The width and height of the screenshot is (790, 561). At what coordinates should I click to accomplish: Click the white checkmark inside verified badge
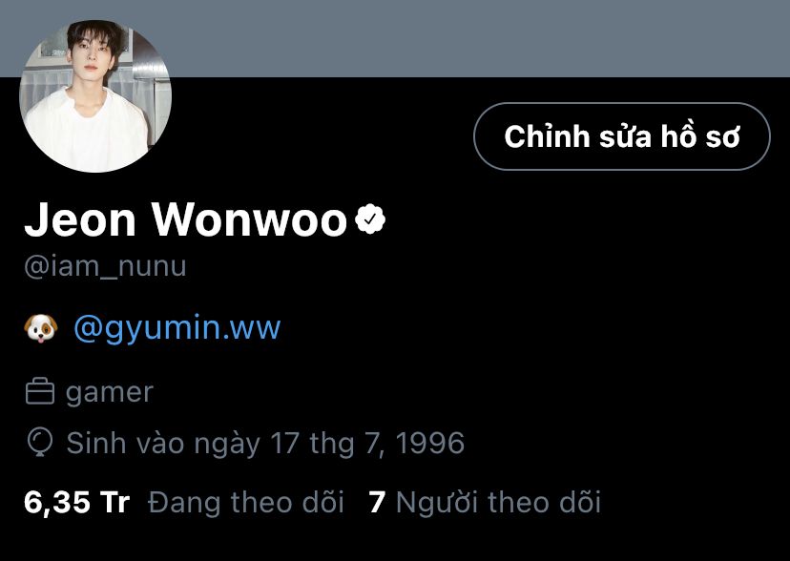[x=370, y=219]
